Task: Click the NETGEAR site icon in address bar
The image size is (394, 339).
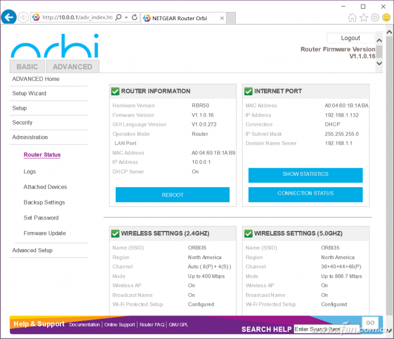Action: (x=36, y=17)
